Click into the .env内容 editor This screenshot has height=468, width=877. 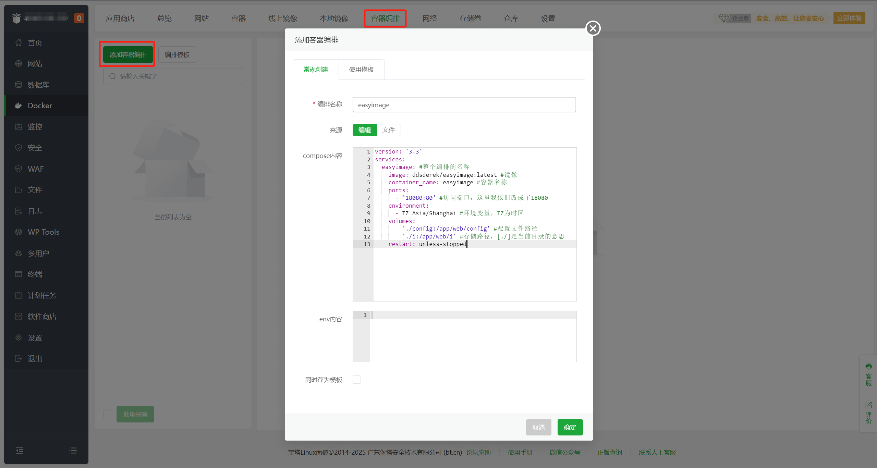[473, 336]
